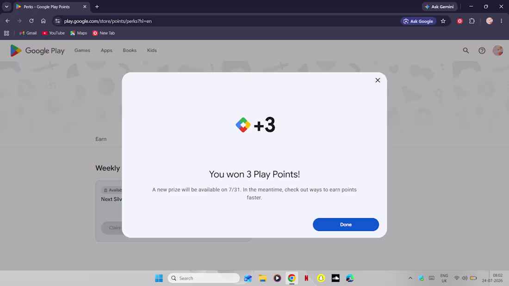
Task: Show hidden system tray icons
Action: 410,278
